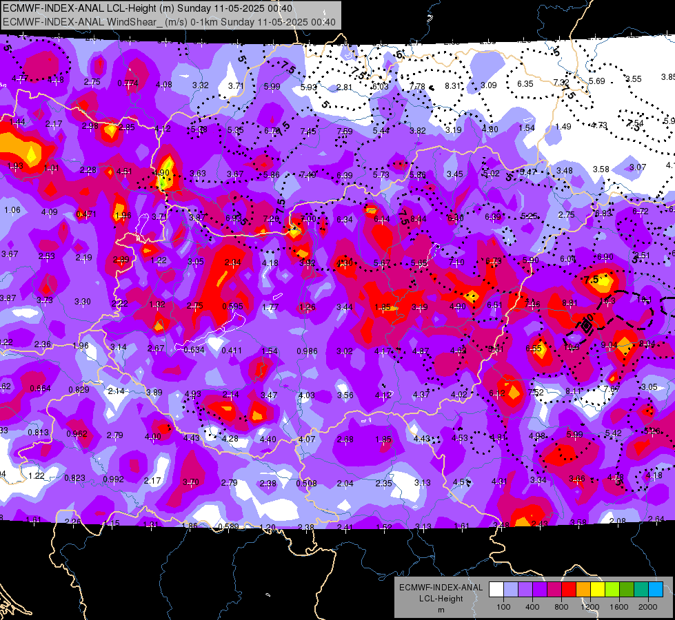Image resolution: width=675 pixels, height=620 pixels.
Task: Click the grid value 7.10
Action: 456,262
